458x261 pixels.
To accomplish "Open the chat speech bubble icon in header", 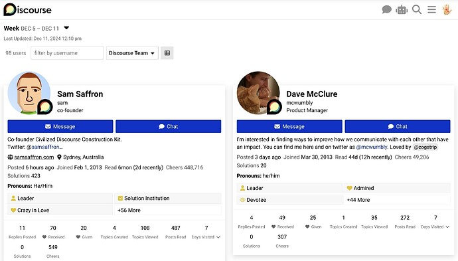I will pos(386,10).
